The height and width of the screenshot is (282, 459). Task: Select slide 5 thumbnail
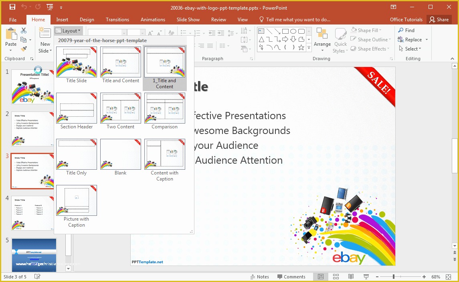(x=34, y=256)
